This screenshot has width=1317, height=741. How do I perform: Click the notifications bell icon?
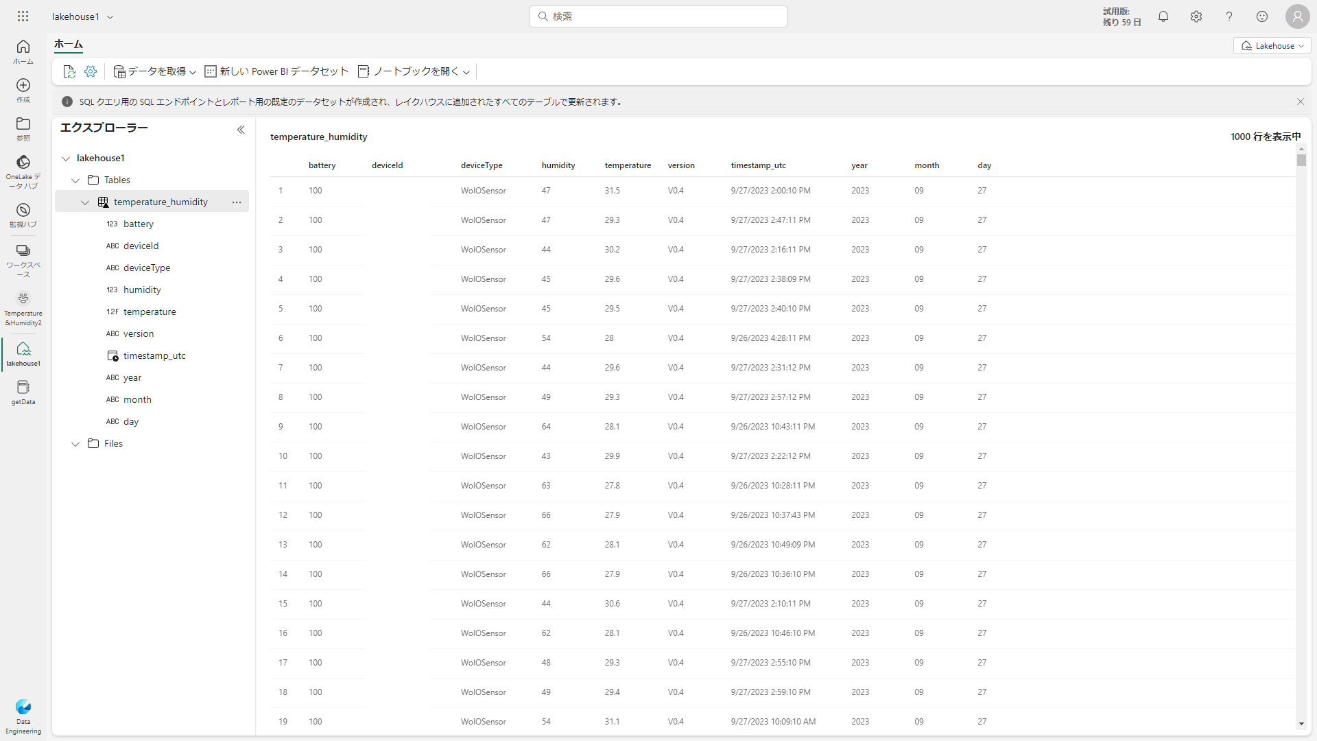[1163, 16]
